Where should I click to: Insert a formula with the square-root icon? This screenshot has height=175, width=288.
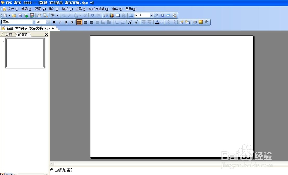(x=106, y=16)
